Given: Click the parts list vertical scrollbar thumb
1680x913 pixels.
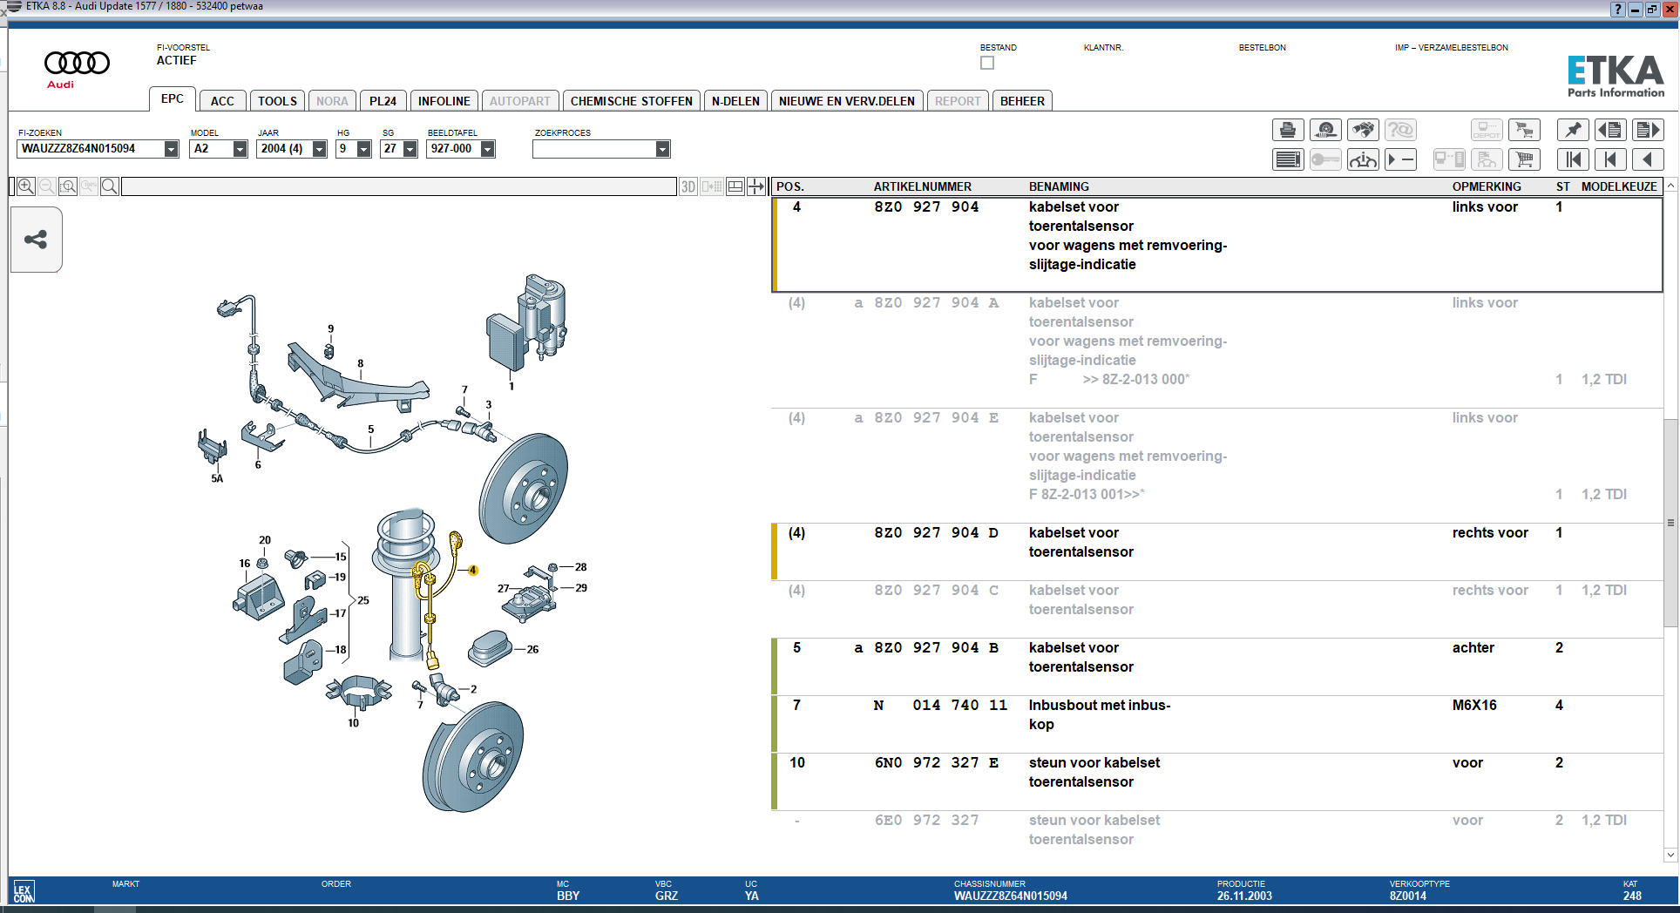Looking at the screenshot, I should pyautogui.click(x=1670, y=523).
